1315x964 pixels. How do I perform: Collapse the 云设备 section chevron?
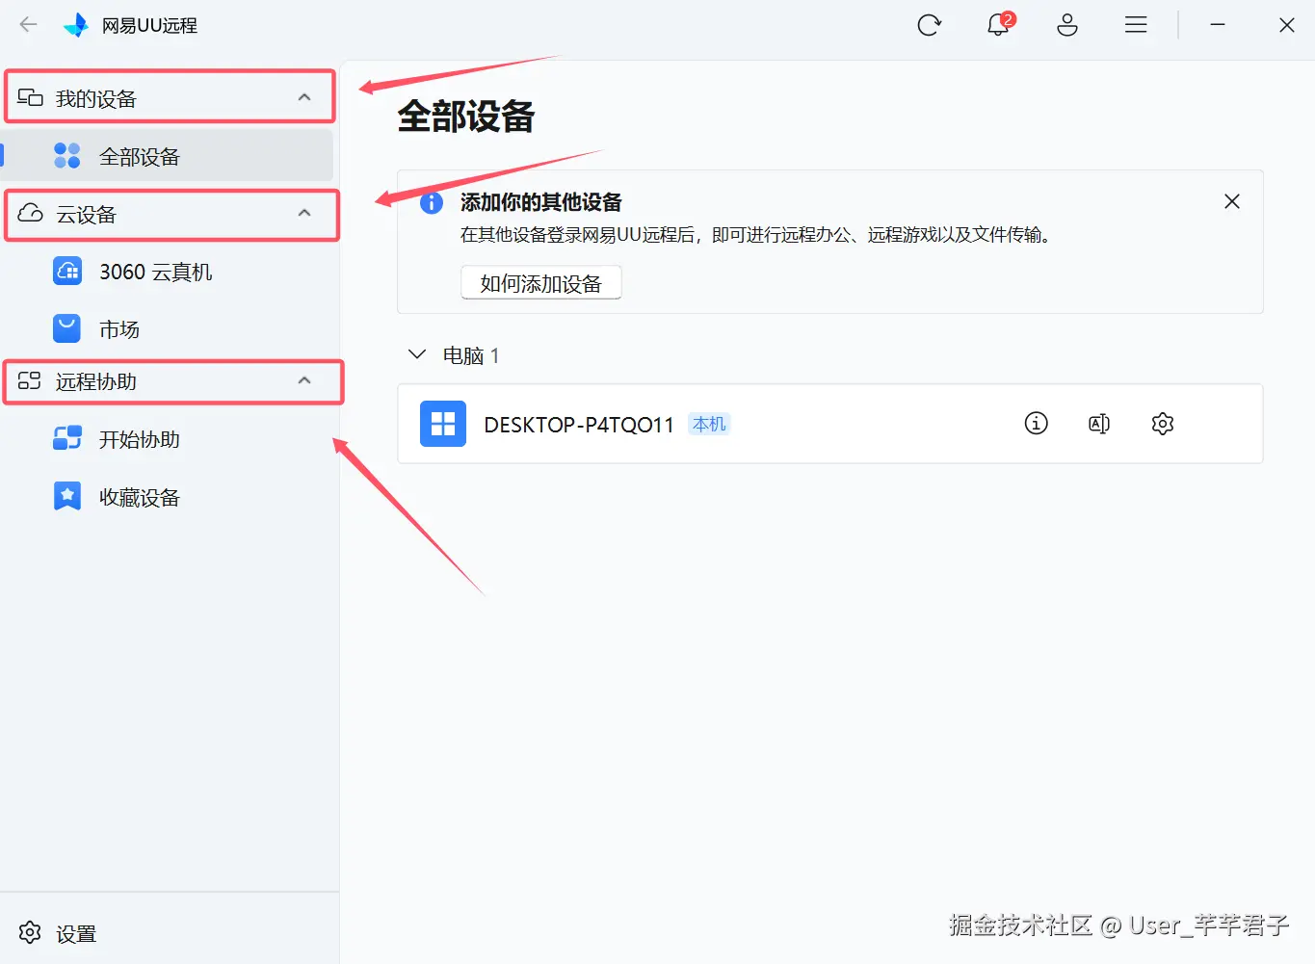pos(304,213)
